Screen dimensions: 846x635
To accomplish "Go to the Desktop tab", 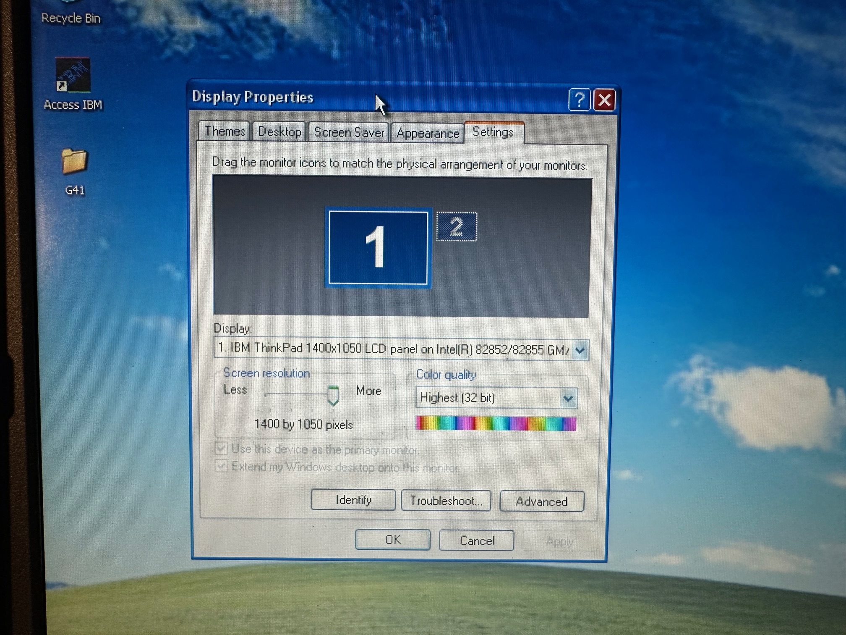I will pos(279,132).
